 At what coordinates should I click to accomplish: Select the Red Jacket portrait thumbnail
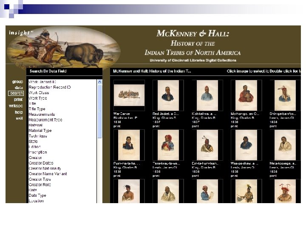[x=168, y=95]
